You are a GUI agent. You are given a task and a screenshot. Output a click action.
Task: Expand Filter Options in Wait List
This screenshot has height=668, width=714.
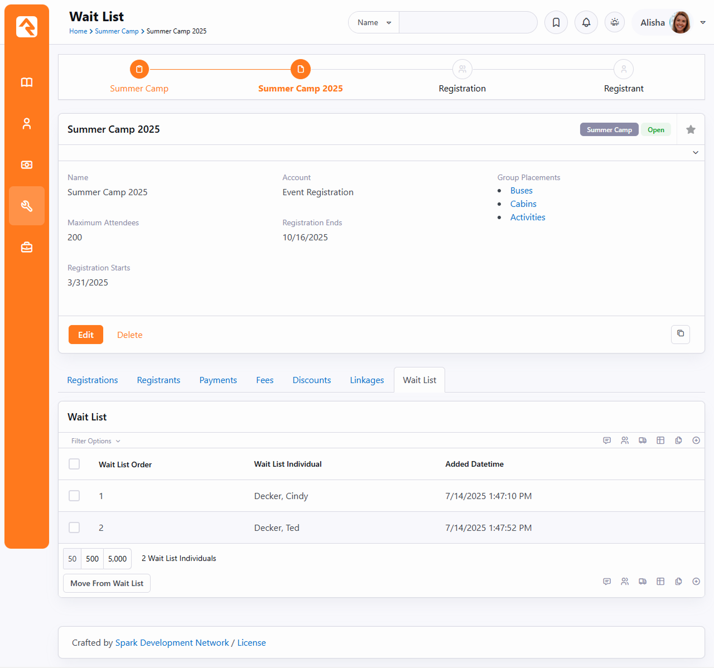(x=95, y=441)
